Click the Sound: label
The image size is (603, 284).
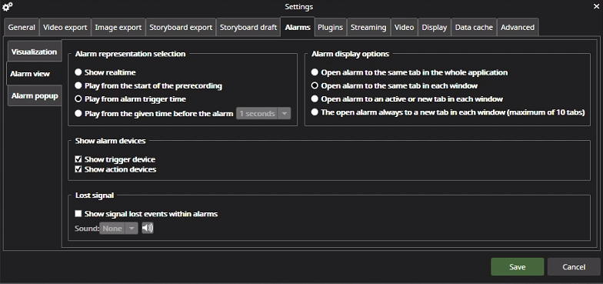[x=87, y=228]
